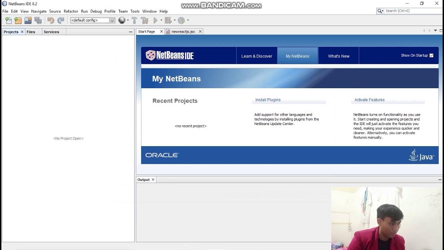Expand the Profile Project dropdown arrow
The image size is (444, 250).
188,20
